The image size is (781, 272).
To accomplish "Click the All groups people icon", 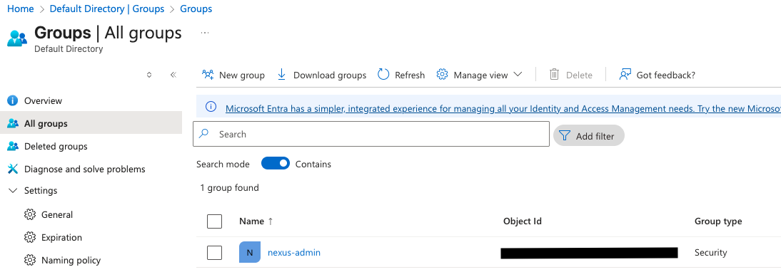I will click(13, 124).
